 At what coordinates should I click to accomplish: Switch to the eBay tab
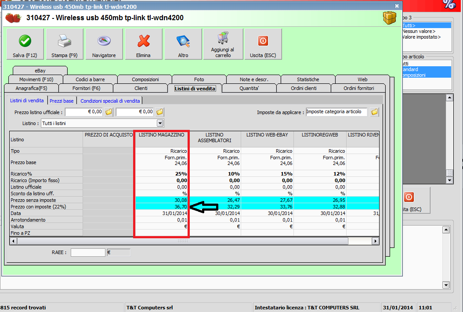pyautogui.click(x=40, y=71)
